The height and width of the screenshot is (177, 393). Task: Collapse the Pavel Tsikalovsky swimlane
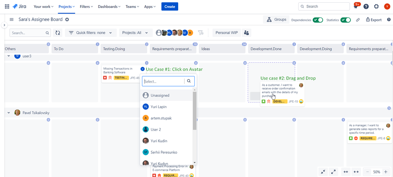(9, 113)
